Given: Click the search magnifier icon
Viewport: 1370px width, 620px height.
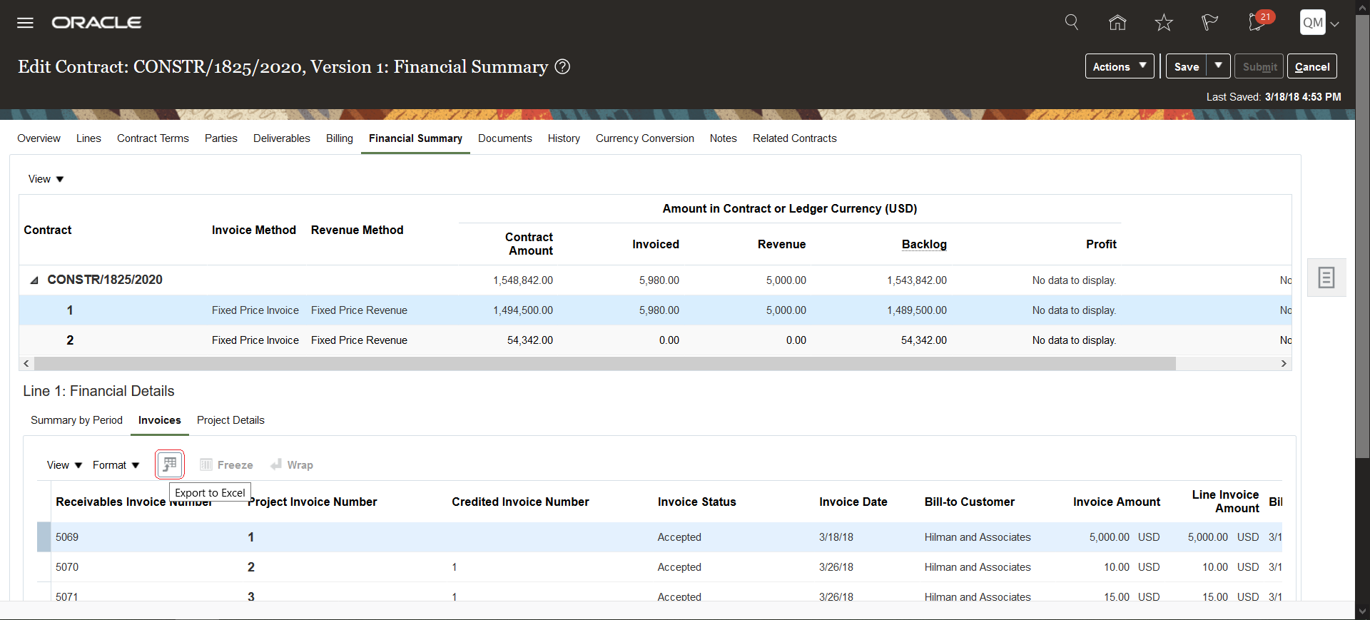Looking at the screenshot, I should pyautogui.click(x=1071, y=22).
